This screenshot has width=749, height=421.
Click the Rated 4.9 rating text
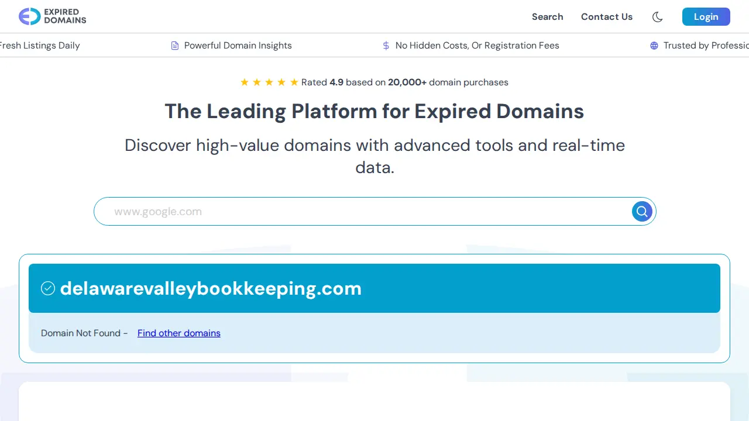(x=405, y=82)
